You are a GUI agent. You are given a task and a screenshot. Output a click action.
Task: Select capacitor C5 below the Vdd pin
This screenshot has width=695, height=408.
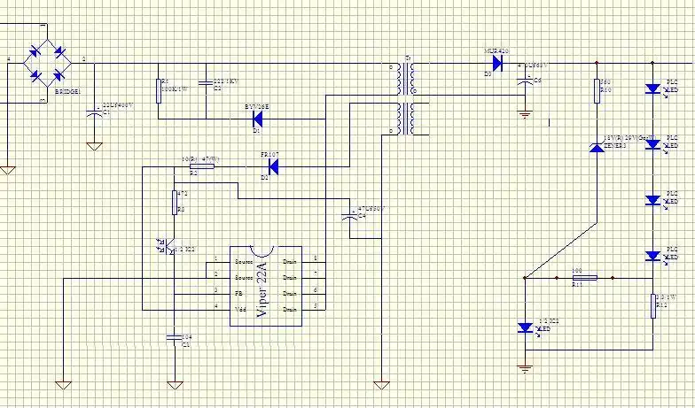(x=175, y=337)
